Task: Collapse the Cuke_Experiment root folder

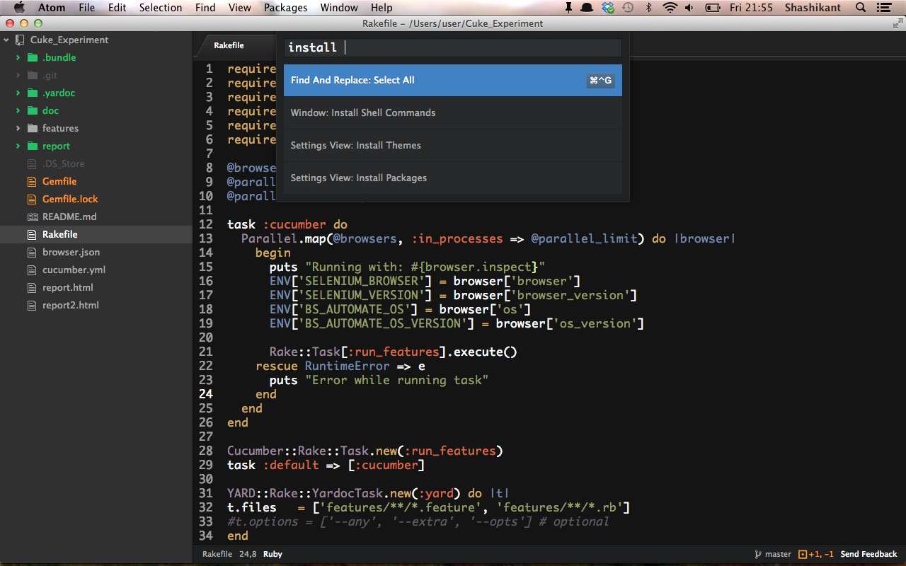Action: point(6,40)
